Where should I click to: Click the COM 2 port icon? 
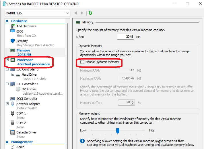tap(13, 123)
